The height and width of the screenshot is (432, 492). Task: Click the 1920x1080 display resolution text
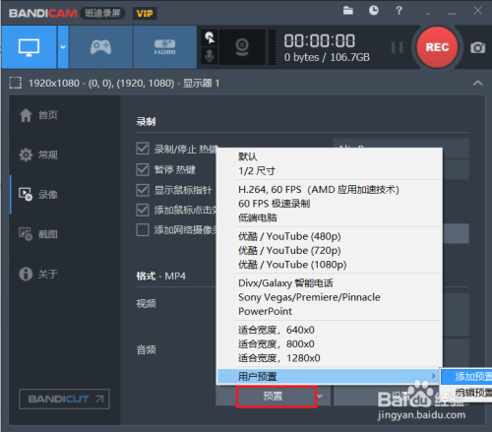(x=124, y=84)
